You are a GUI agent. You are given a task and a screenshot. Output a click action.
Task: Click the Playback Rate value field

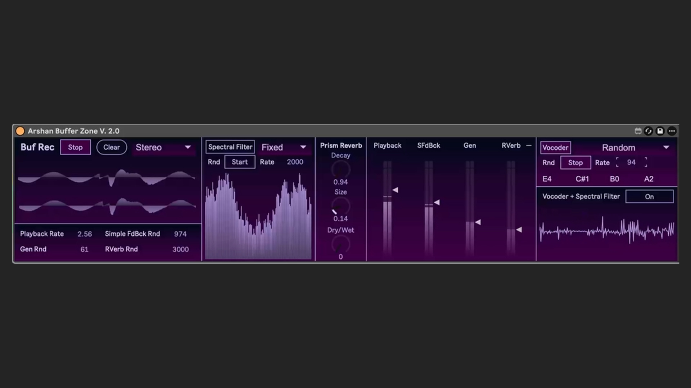click(85, 234)
